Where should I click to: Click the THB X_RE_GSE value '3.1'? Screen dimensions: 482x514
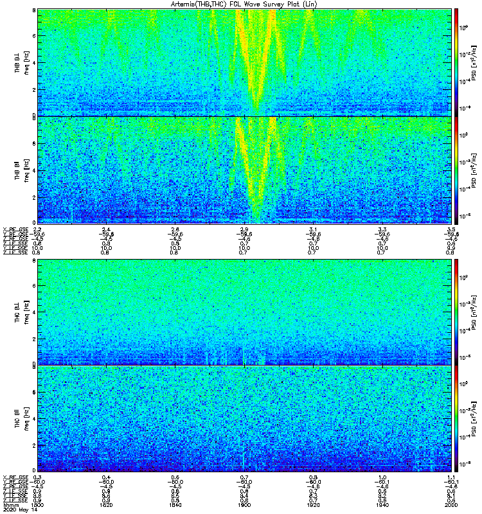coord(313,229)
